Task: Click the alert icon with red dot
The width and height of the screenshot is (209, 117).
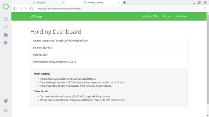Action: click(6, 101)
